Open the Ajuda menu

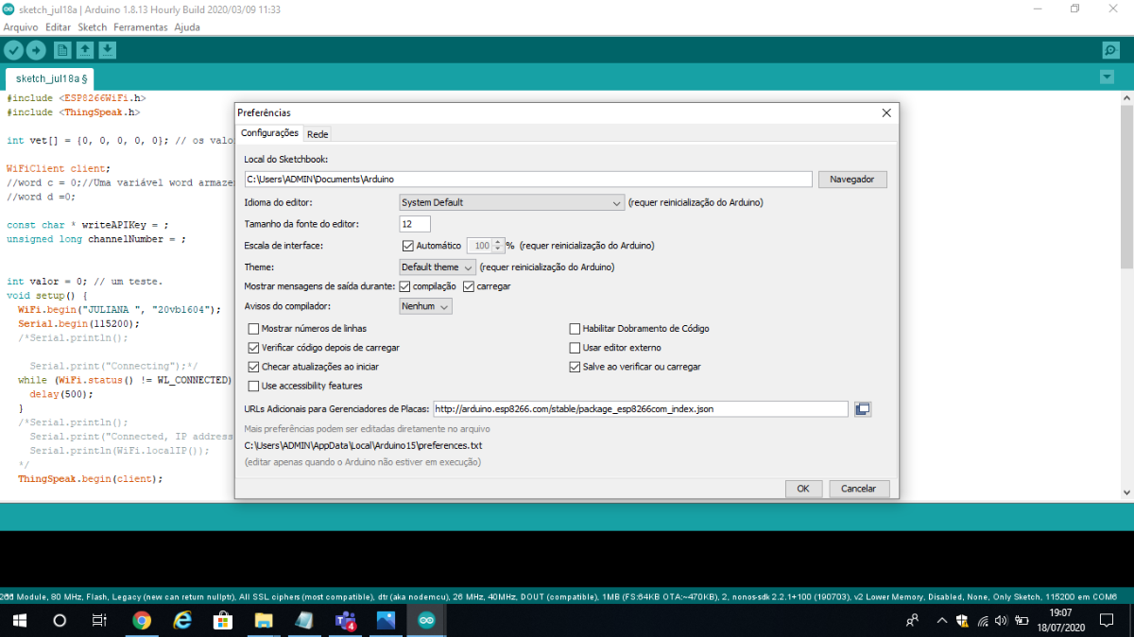point(187,27)
